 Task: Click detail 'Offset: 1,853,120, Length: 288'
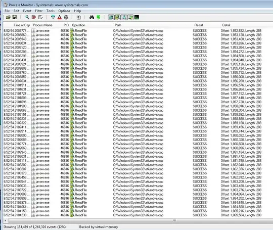[x=241, y=35]
